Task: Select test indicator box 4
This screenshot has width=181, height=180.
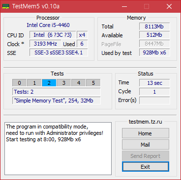Action: coord(78,83)
